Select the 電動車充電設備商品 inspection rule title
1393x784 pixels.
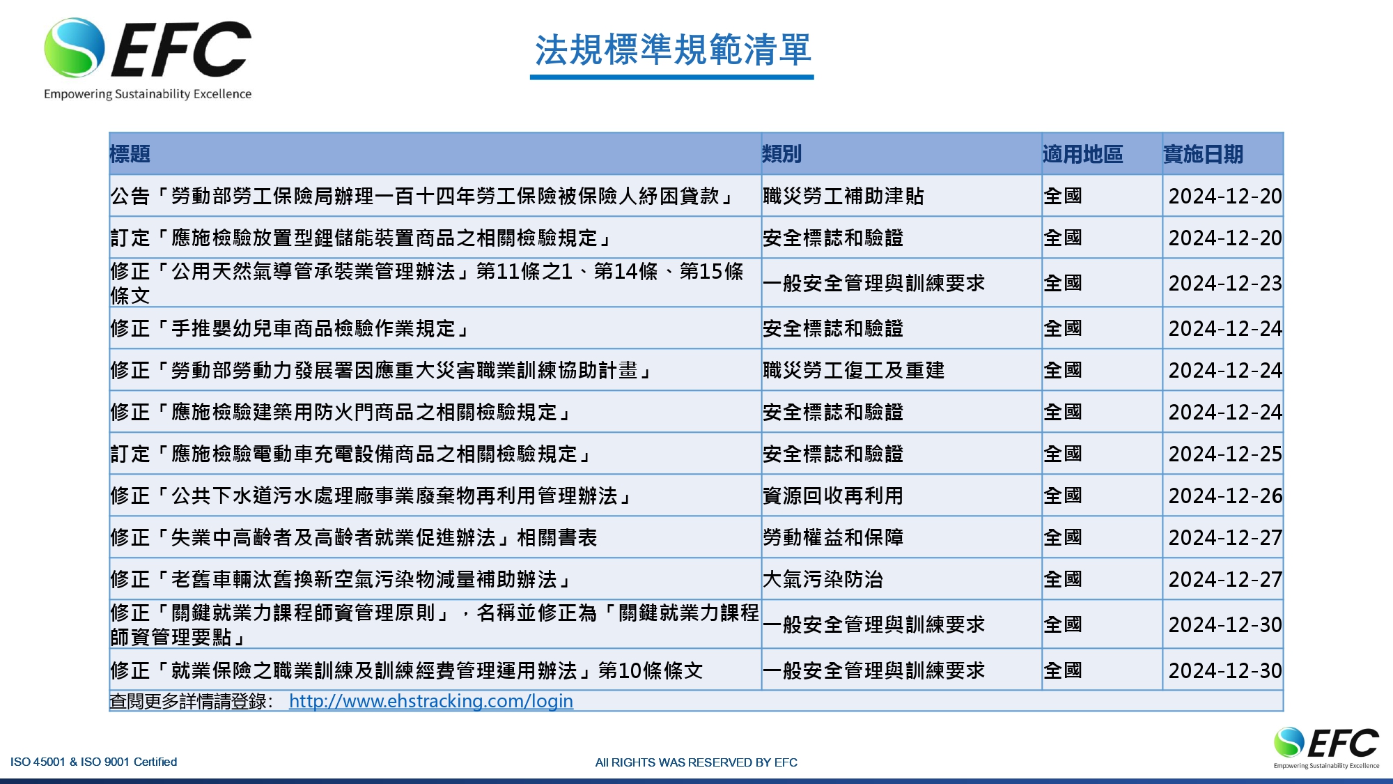(351, 454)
